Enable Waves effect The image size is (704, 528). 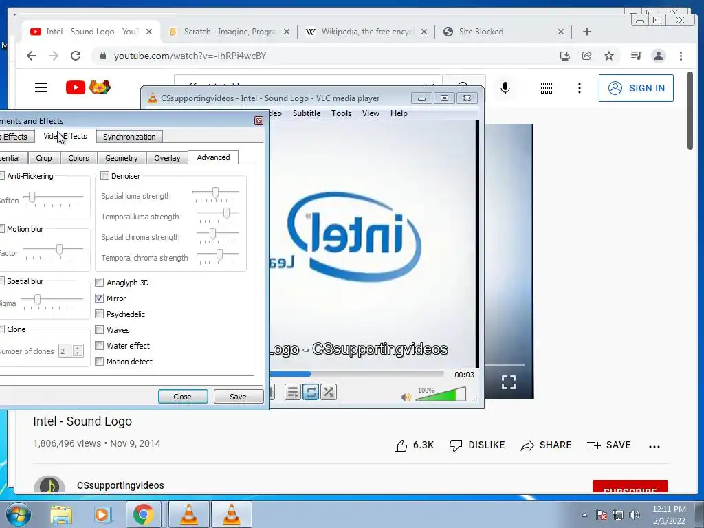(99, 330)
